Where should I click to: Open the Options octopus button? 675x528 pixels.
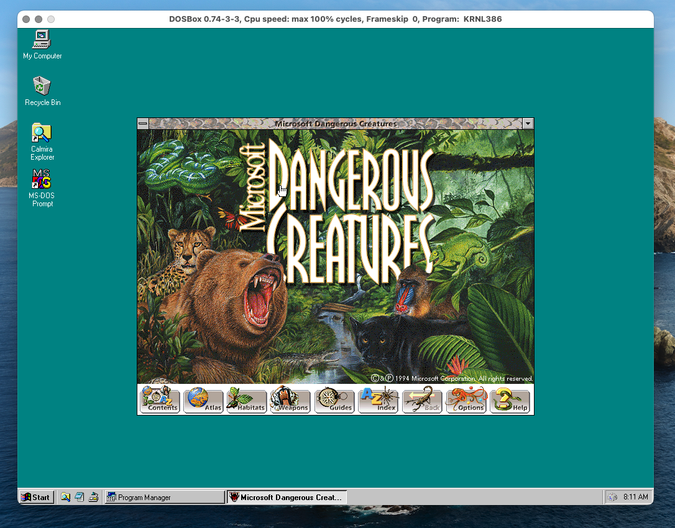(466, 400)
